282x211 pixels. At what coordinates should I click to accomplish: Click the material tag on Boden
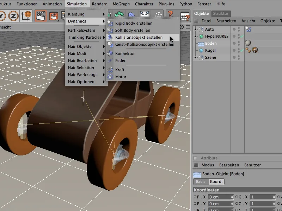click(249, 43)
